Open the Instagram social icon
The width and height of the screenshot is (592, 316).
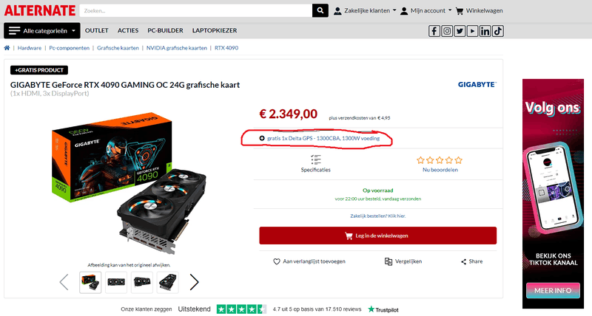(447, 31)
